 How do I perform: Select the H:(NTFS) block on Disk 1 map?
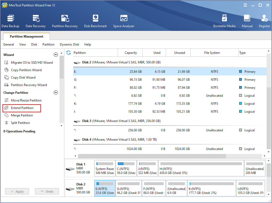(x=201, y=168)
